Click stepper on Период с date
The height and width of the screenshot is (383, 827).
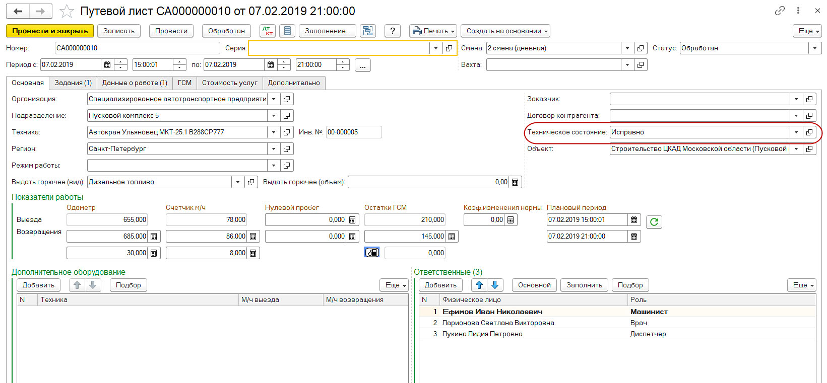pos(120,64)
